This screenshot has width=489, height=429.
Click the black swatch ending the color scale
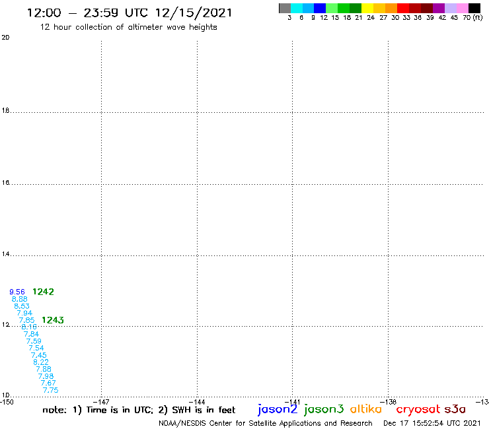click(x=474, y=8)
